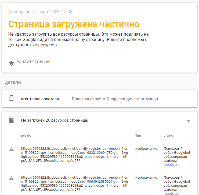The width and height of the screenshot is (199, 195).
Task: Click the warning triangle in second resource row
Action: [11, 178]
